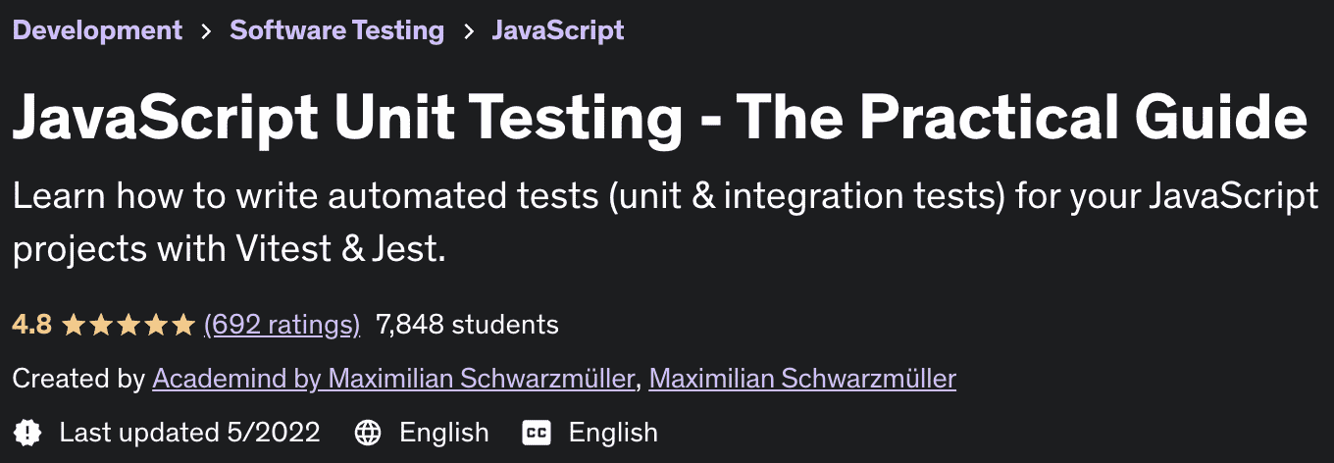Click the Last updated 5/2022 text
This screenshot has width=1334, height=463.
[189, 432]
